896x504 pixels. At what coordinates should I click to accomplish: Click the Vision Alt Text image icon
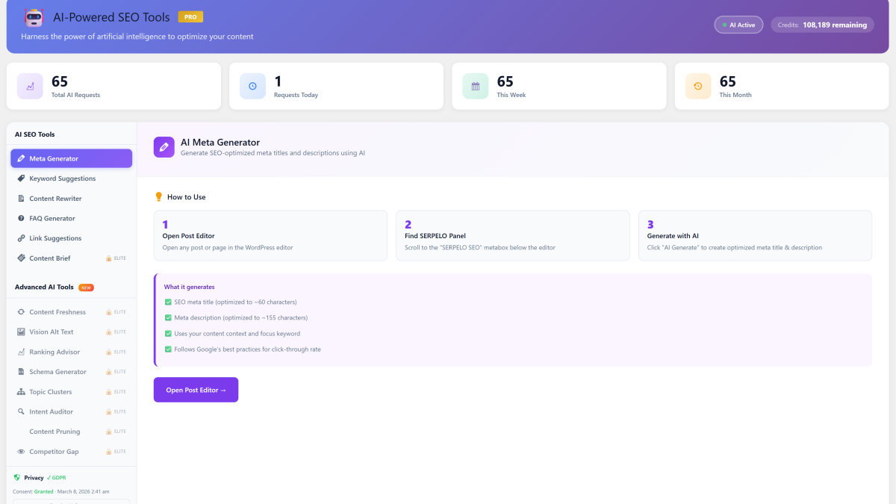point(22,332)
